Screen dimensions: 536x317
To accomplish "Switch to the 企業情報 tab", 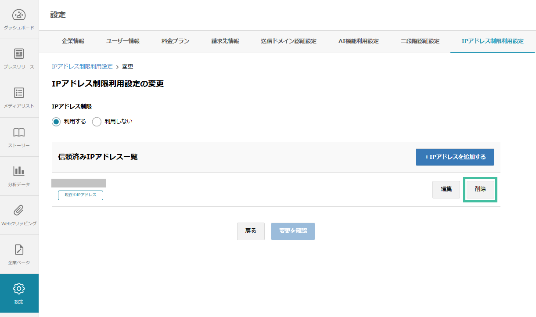I will click(x=73, y=42).
